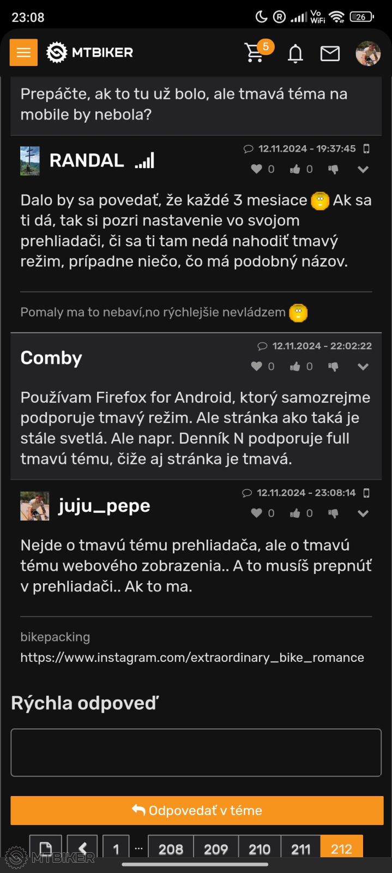392x873 pixels.
Task: Focus the Rýchla odpoveď text field
Action: [x=196, y=752]
